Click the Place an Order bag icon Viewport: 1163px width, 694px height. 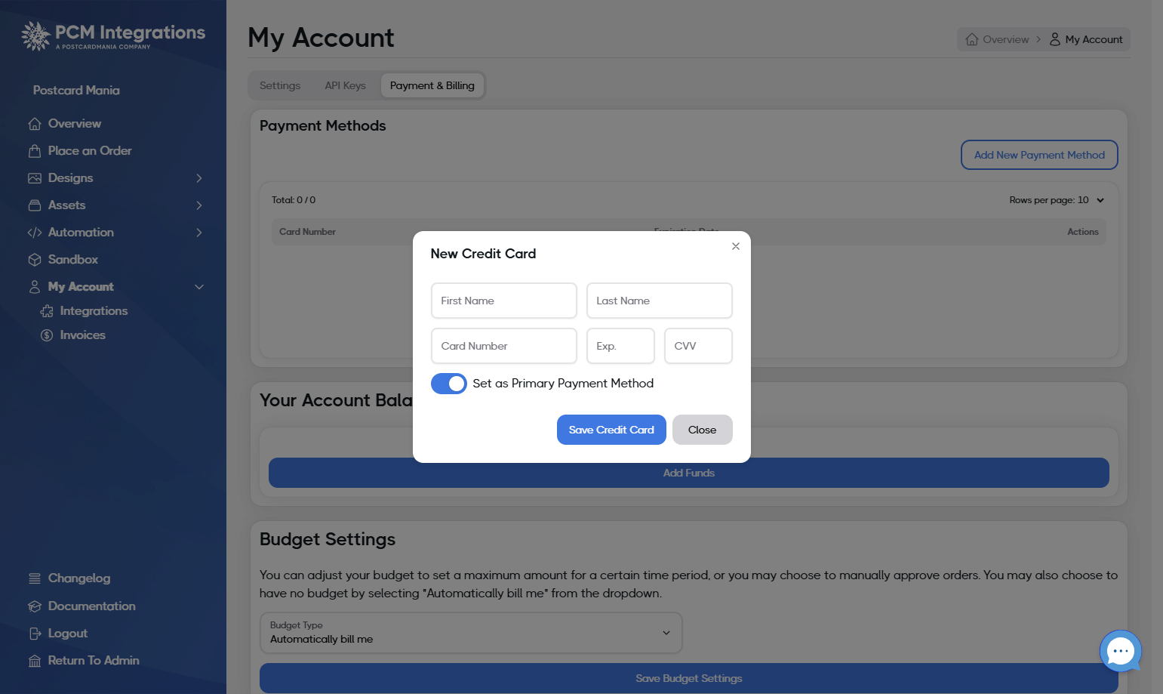pos(35,151)
